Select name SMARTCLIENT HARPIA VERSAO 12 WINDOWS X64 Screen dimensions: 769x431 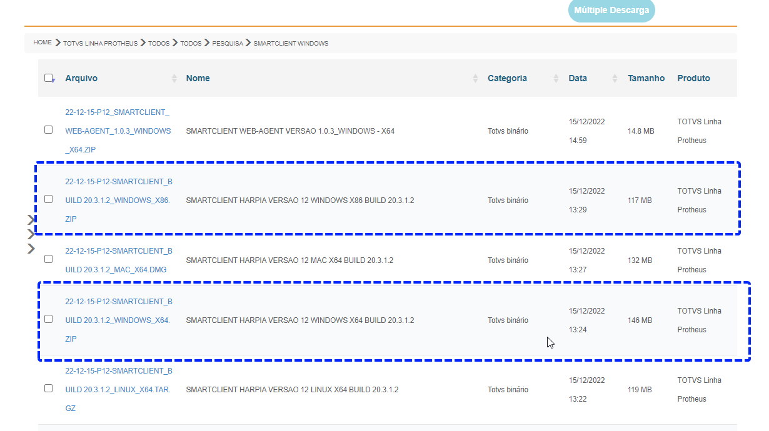(x=300, y=320)
